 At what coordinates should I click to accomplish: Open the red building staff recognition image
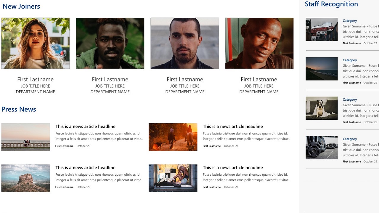tap(322, 29)
